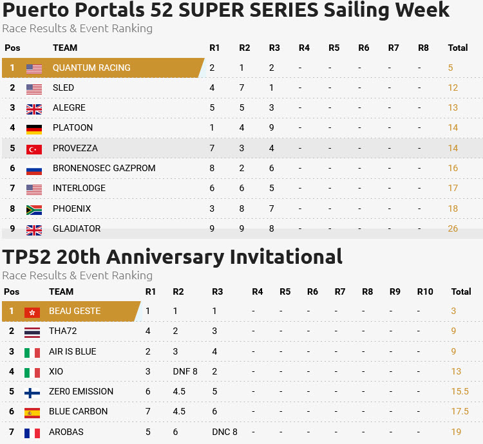Click the Thai flag next to THA72
The image size is (483, 444).
(x=32, y=332)
